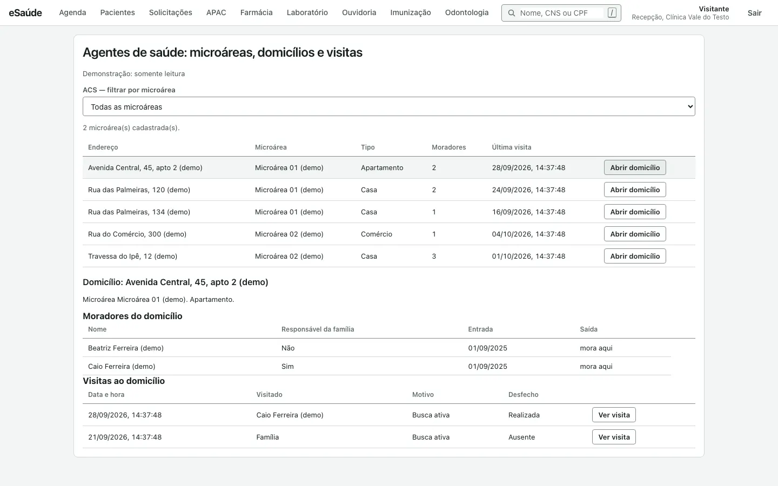This screenshot has width=778, height=486.
Task: Click the eSaúde logo
Action: click(x=25, y=12)
